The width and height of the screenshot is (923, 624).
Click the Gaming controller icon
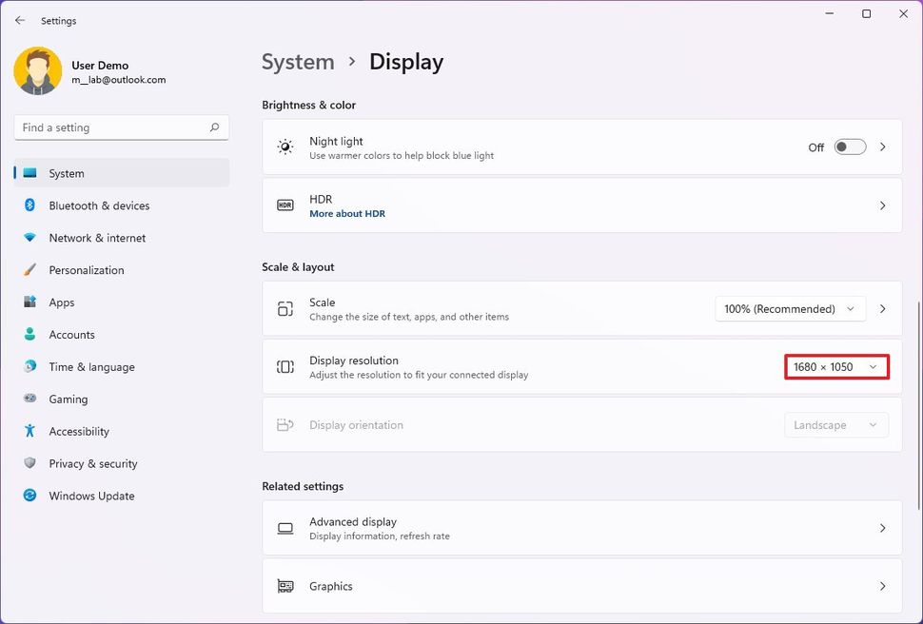(x=29, y=400)
